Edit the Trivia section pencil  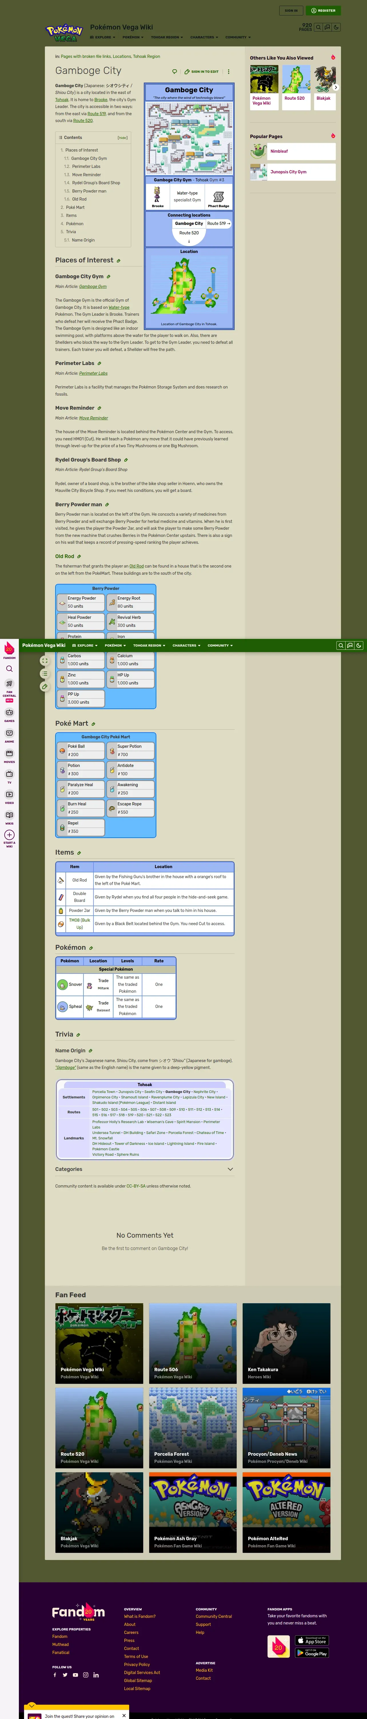pos(79,1035)
